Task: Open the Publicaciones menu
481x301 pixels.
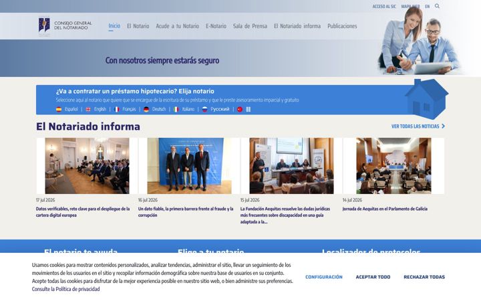Action: coord(342,26)
